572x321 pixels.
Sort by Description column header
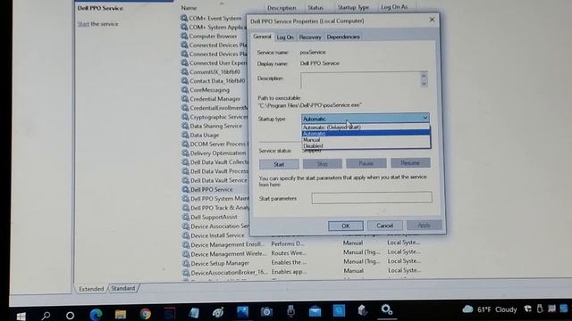282,8
